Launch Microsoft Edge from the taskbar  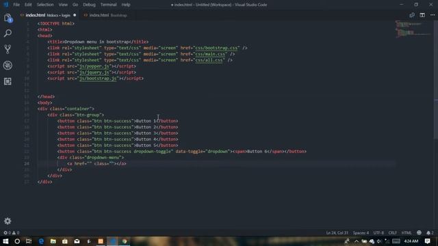pos(41,241)
